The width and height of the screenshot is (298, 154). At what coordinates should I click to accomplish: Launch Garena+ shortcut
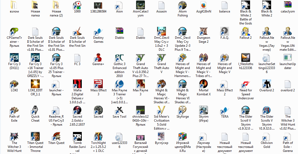point(99,58)
